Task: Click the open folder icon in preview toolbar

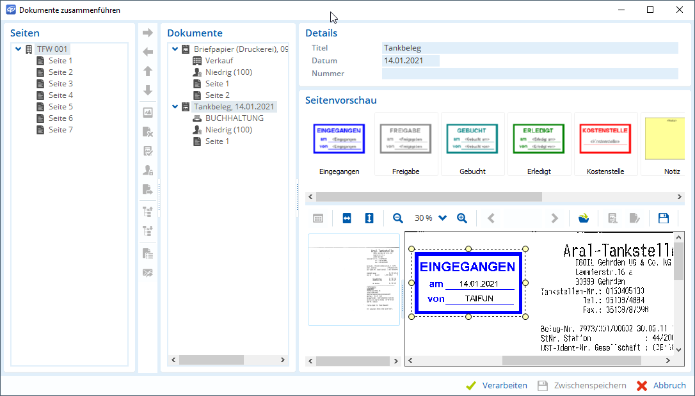Action: tap(583, 218)
